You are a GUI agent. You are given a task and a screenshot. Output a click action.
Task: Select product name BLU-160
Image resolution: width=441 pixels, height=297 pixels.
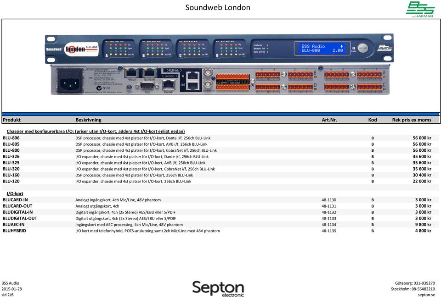[x=11, y=175]
